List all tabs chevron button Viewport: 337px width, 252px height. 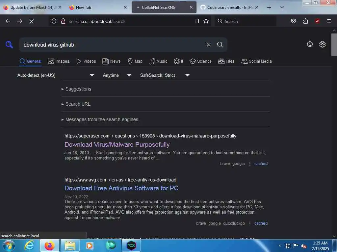282,7
